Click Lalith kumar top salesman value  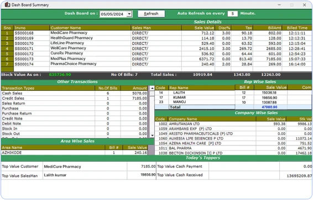point(55,175)
